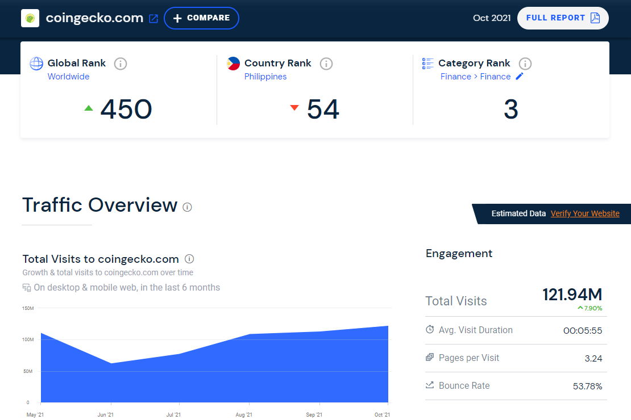Screen dimensions: 631x420
Task: Click the coingecko.com site logo icon
Action: (30, 18)
